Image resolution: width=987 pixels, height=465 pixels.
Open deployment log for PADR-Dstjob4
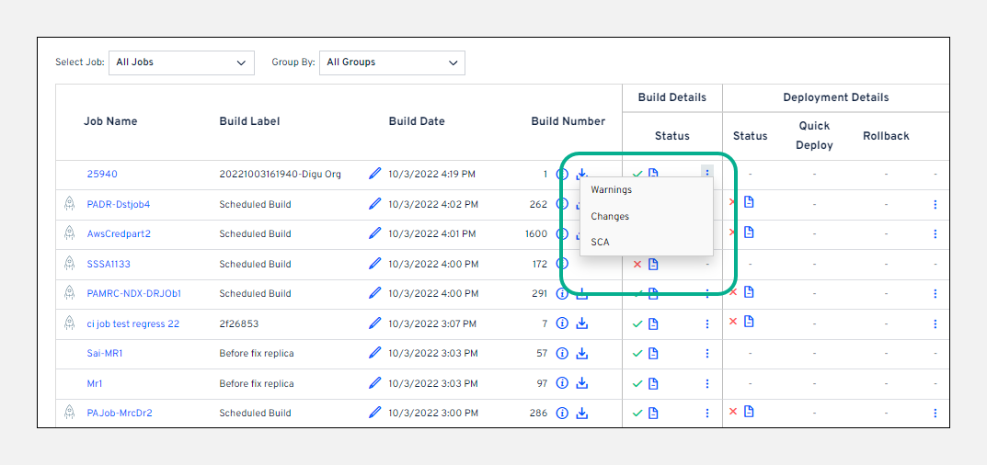749,202
